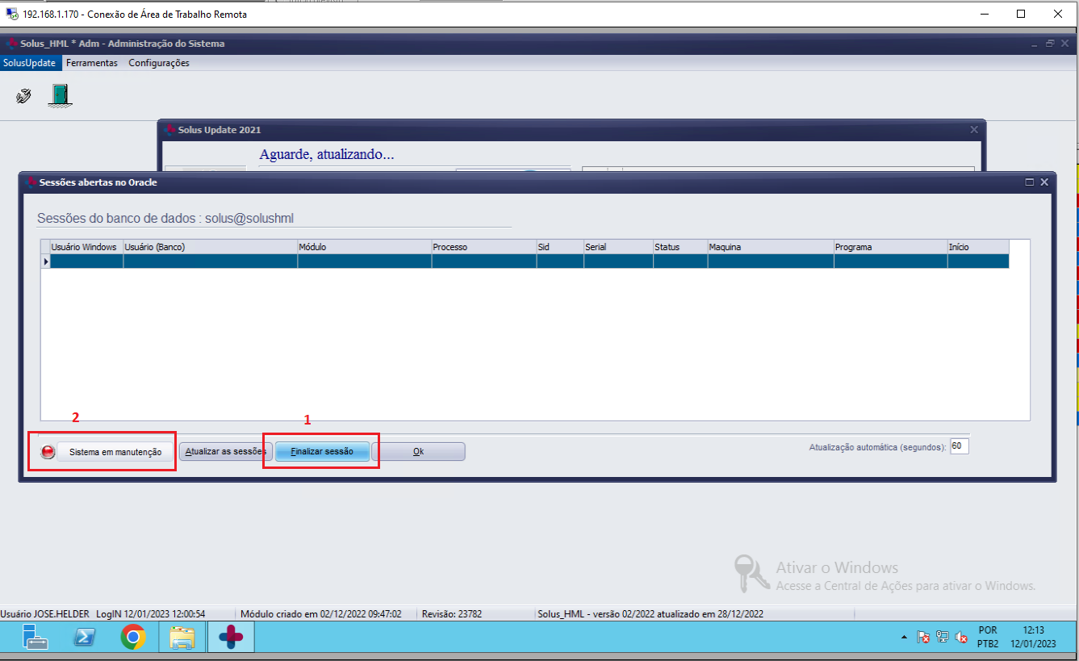Screen dimensions: 1079x661
Task: Click the Início column header
Action: (978, 247)
